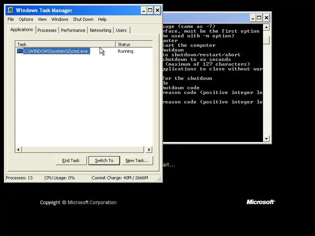The width and height of the screenshot is (315, 236).
Task: Close the command prompt window
Action: 267,18
